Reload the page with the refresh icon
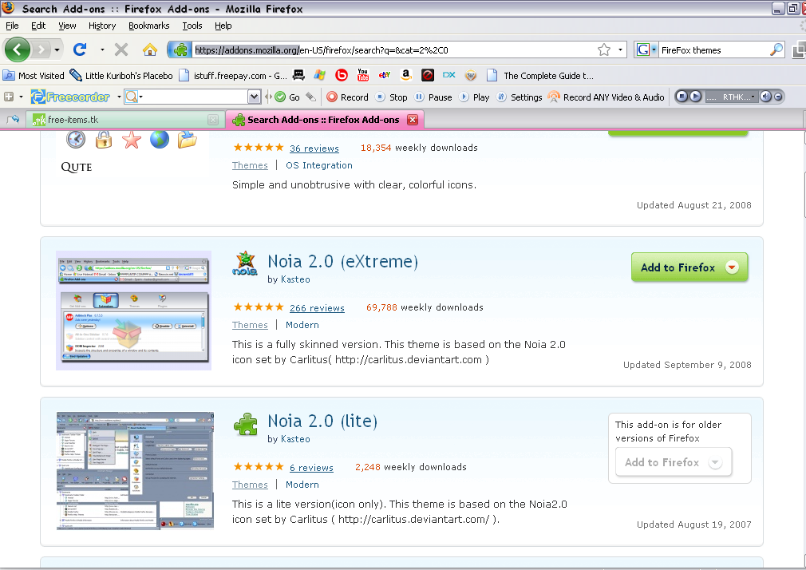Screen dimensions: 806x570 (x=82, y=49)
